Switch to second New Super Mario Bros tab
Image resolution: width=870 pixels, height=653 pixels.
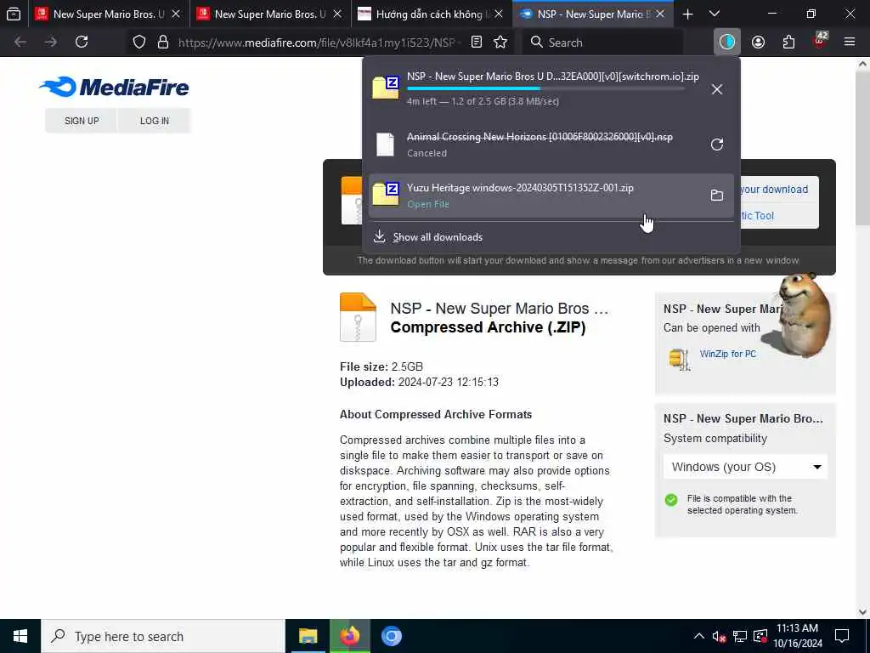click(269, 14)
